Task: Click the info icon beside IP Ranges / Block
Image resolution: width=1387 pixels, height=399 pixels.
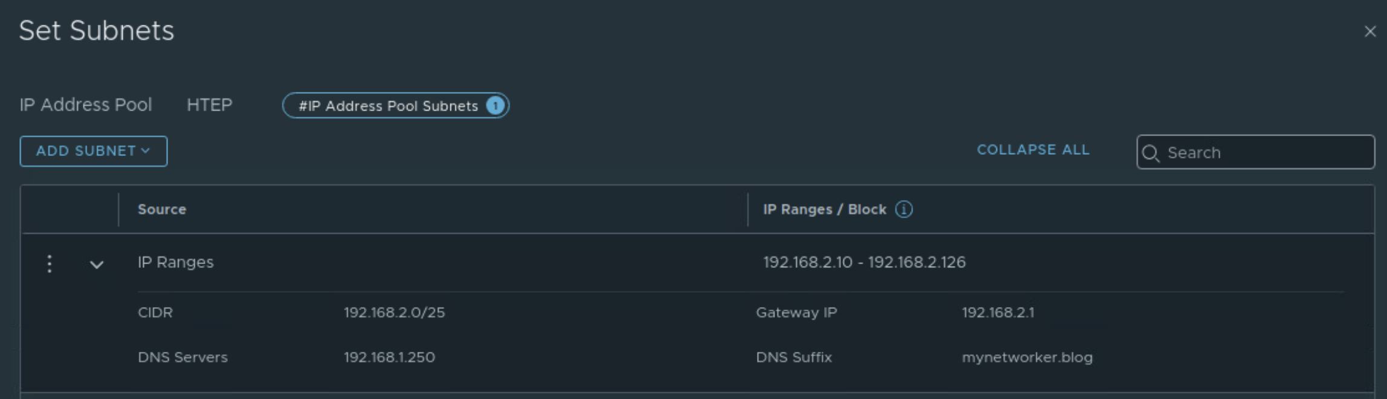Action: tap(903, 209)
